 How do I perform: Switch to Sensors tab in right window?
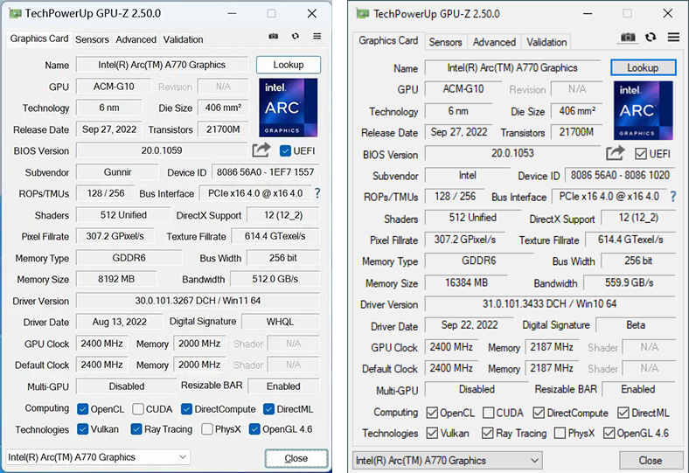446,42
